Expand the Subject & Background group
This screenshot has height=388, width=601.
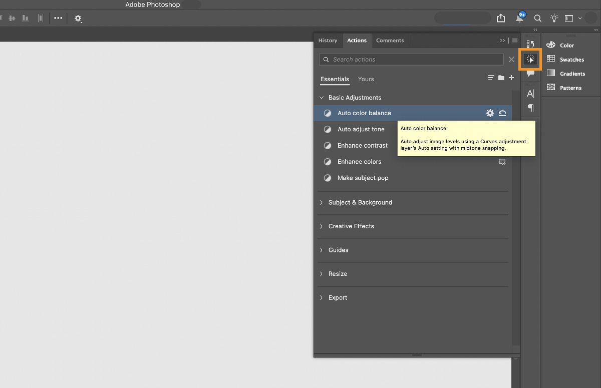[x=322, y=202]
